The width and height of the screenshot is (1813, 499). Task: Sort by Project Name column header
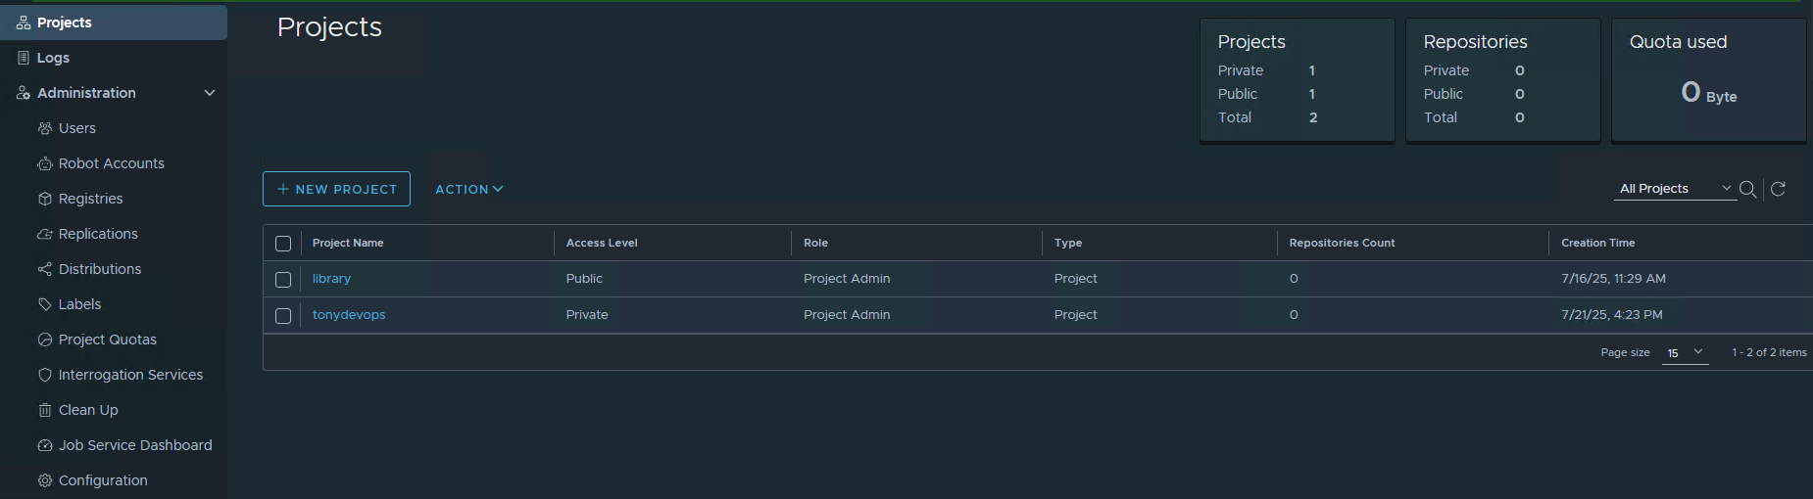(348, 243)
